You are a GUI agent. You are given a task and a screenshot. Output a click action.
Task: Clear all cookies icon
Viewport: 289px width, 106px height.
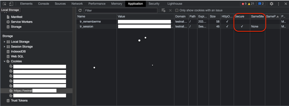(x=163, y=10)
